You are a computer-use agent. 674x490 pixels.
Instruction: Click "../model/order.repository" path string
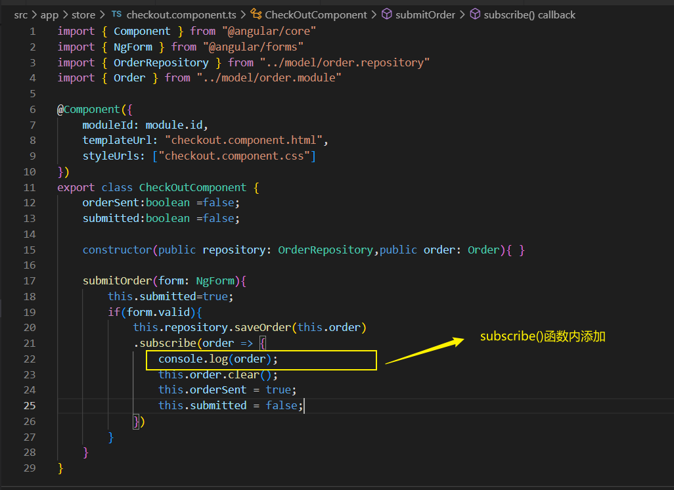coord(345,63)
